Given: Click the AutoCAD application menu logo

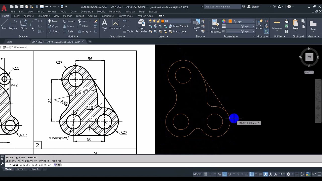Looking at the screenshot, I should (4, 8).
